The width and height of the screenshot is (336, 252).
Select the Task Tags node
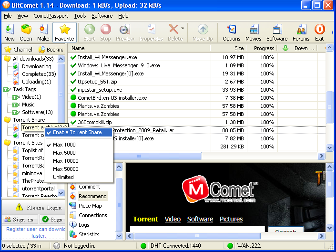coord(24,89)
